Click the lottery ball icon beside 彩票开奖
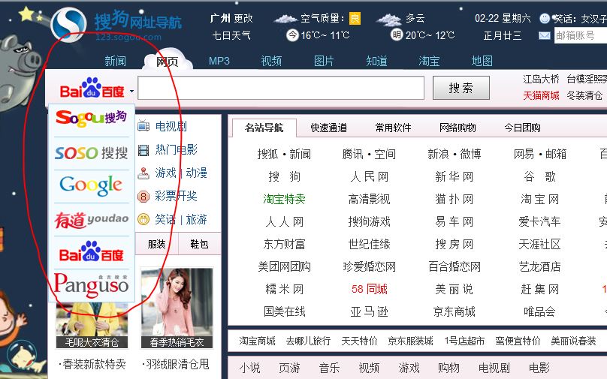The image size is (607, 379). pos(143,197)
